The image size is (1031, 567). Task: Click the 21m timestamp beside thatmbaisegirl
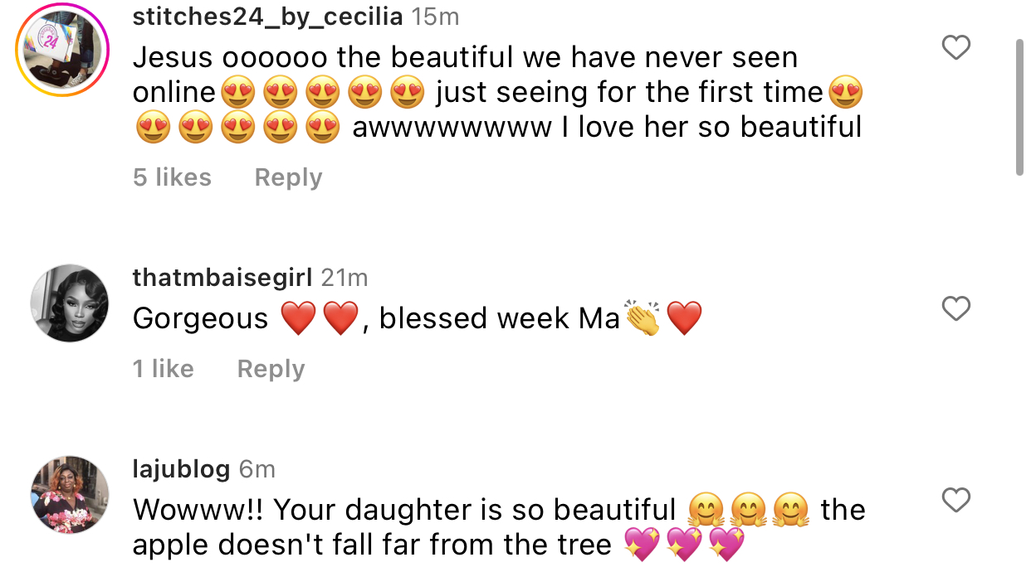344,278
